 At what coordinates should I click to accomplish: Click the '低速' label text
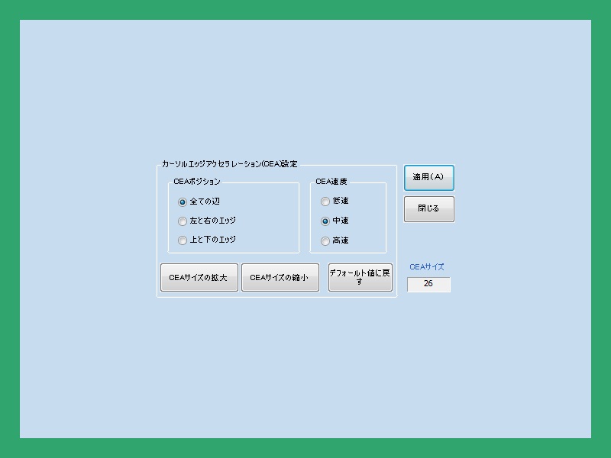341,202
